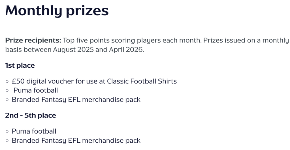Click the "Monthly prizes" heading
Screen dimensions: 290x150
57,11
